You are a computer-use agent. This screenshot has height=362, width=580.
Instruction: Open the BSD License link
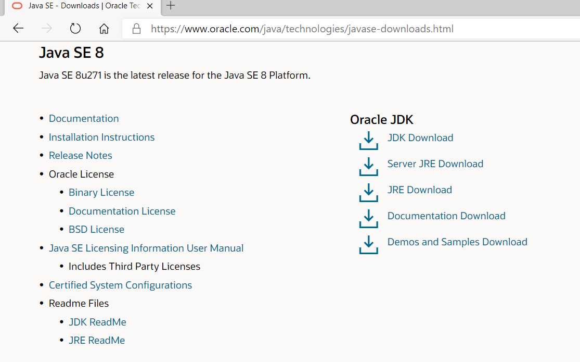[97, 230]
